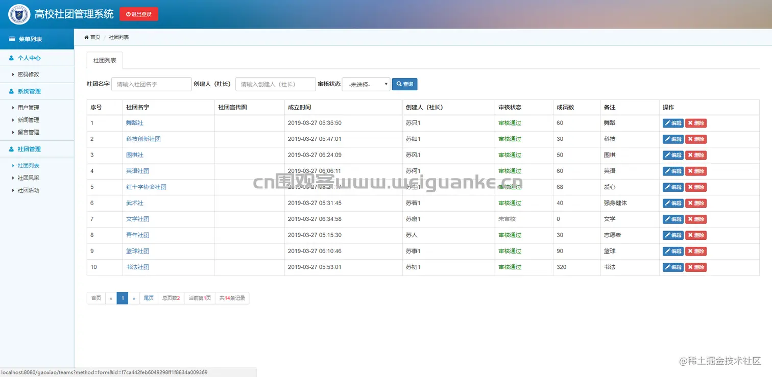Click the university logo icon in header
The image size is (772, 377).
coord(19,14)
